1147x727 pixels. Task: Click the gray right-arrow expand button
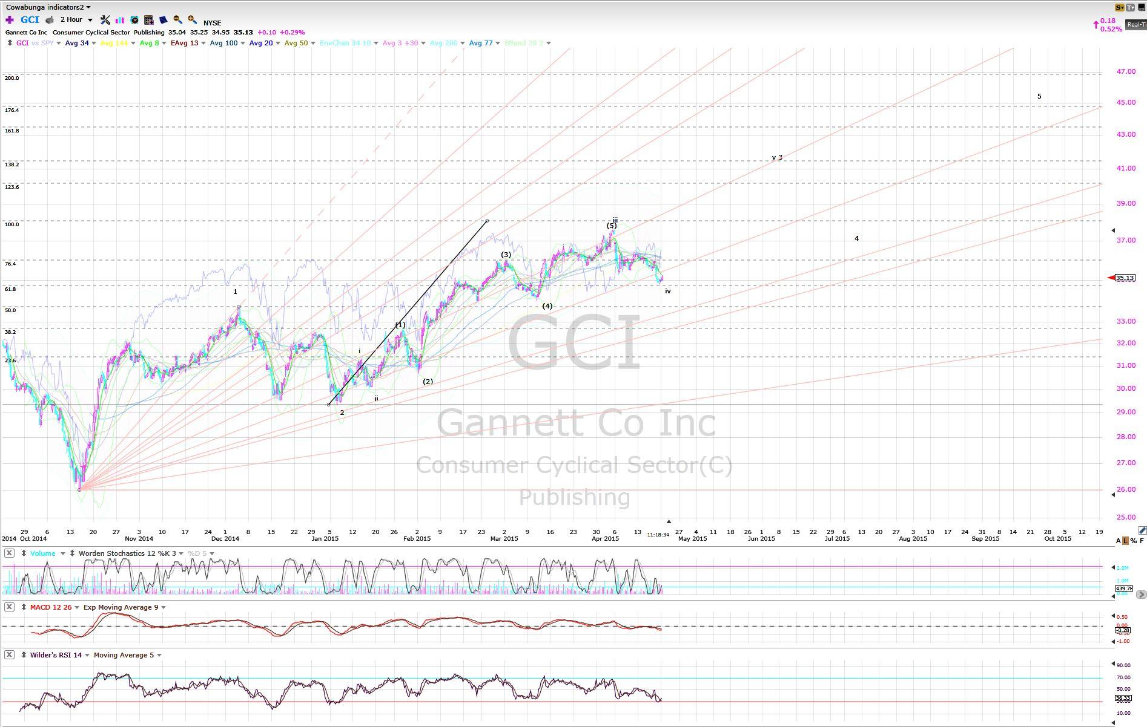tap(1141, 595)
